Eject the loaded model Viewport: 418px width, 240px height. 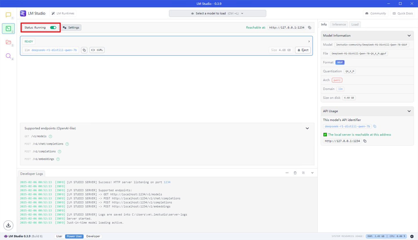303,50
